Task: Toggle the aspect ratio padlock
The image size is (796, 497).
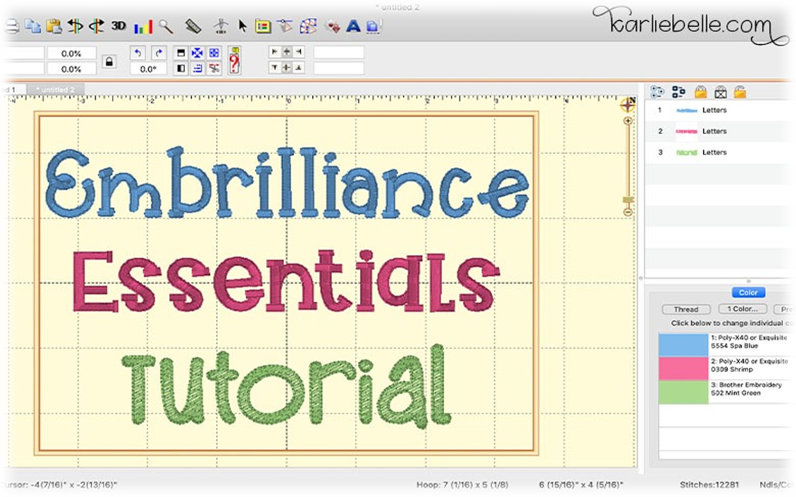Action: 109,62
